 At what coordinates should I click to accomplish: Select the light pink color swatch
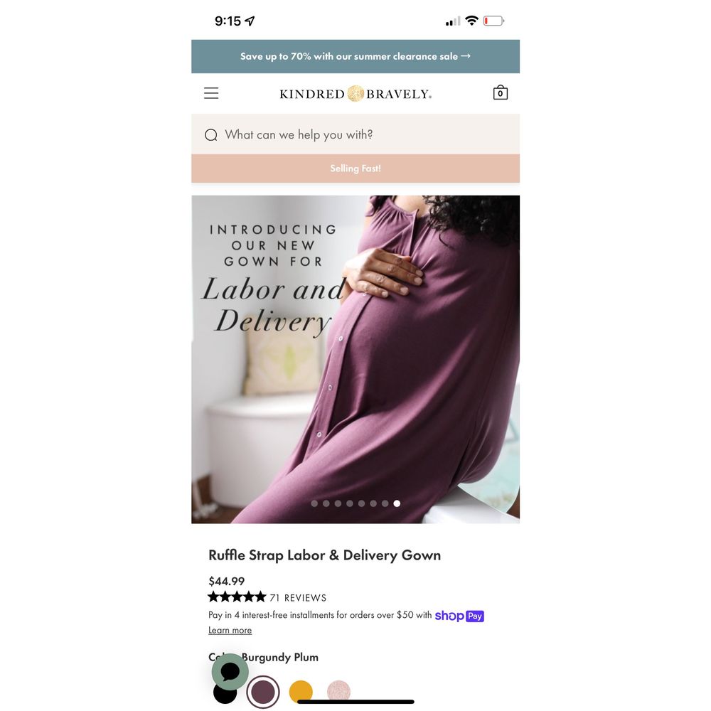(x=338, y=691)
